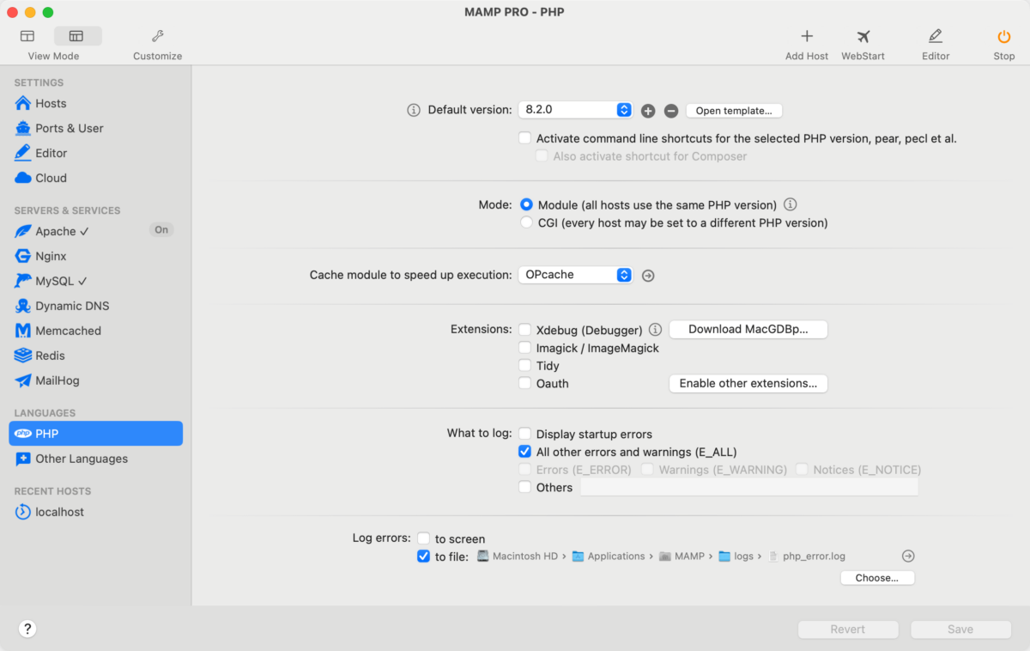This screenshot has width=1030, height=651.
Task: Enable the Xdebug extension checkbox
Action: point(524,330)
